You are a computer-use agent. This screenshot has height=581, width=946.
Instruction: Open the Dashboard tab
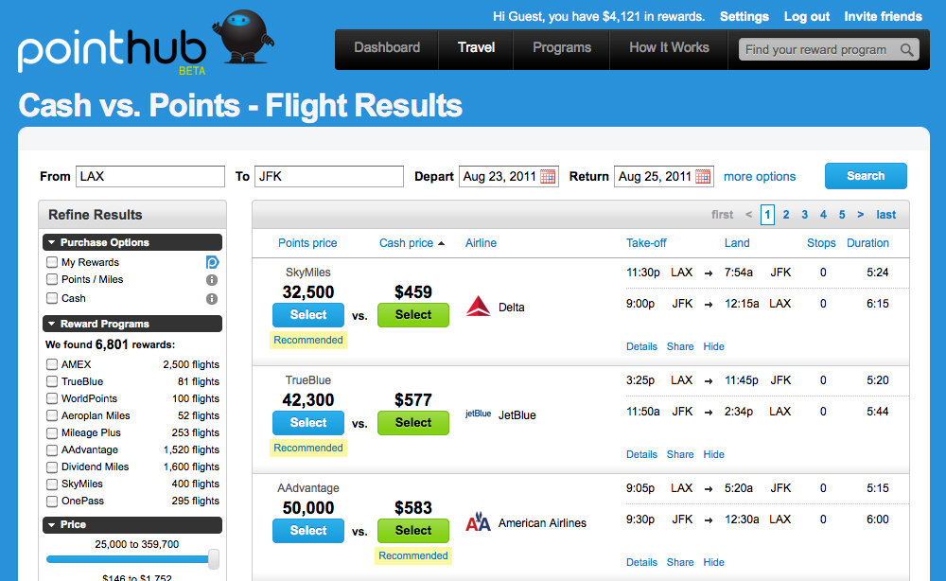click(387, 47)
